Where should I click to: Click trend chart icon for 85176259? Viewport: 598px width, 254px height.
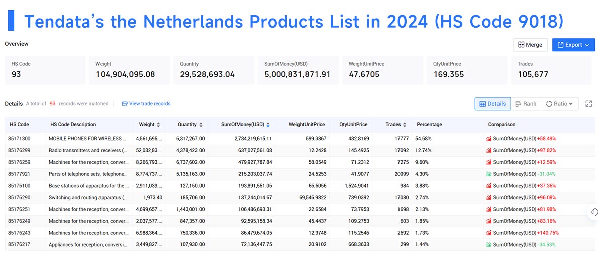tap(489, 162)
